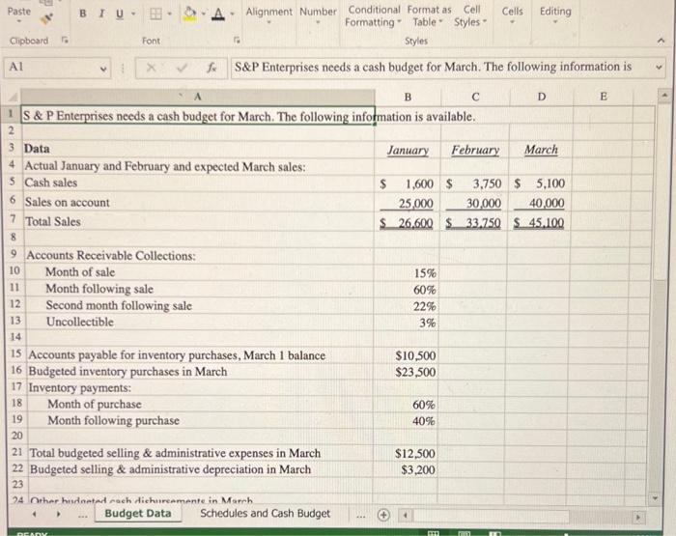Open the Number group menu
Image resolution: width=676 pixels, height=536 pixels.
318,15
